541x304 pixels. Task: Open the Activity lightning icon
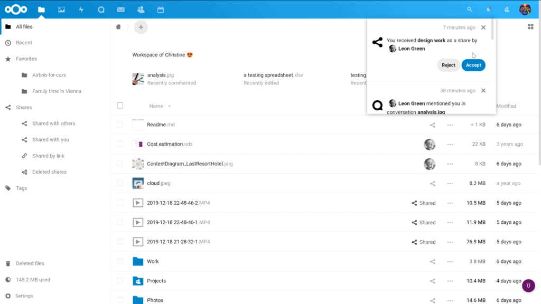coord(81,9)
